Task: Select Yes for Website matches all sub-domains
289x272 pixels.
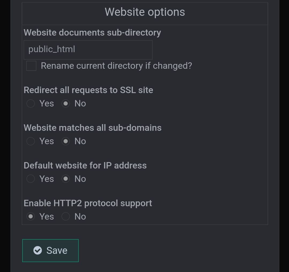Action: (x=31, y=141)
